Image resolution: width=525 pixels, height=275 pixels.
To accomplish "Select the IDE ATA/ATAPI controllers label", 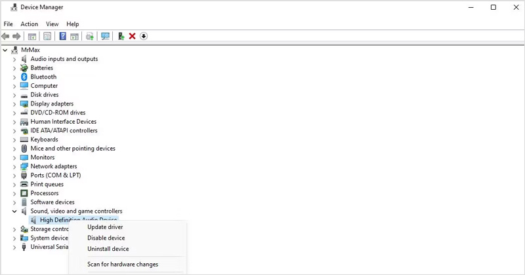I will pos(64,131).
